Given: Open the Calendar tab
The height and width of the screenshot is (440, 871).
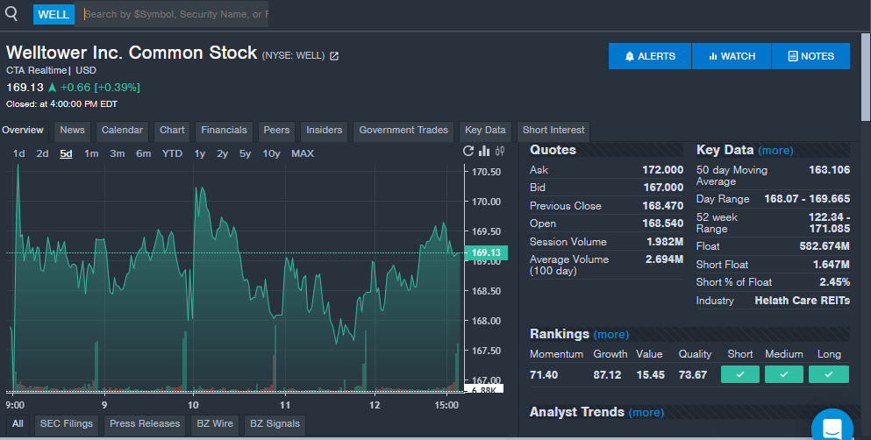Looking at the screenshot, I should point(122,131).
